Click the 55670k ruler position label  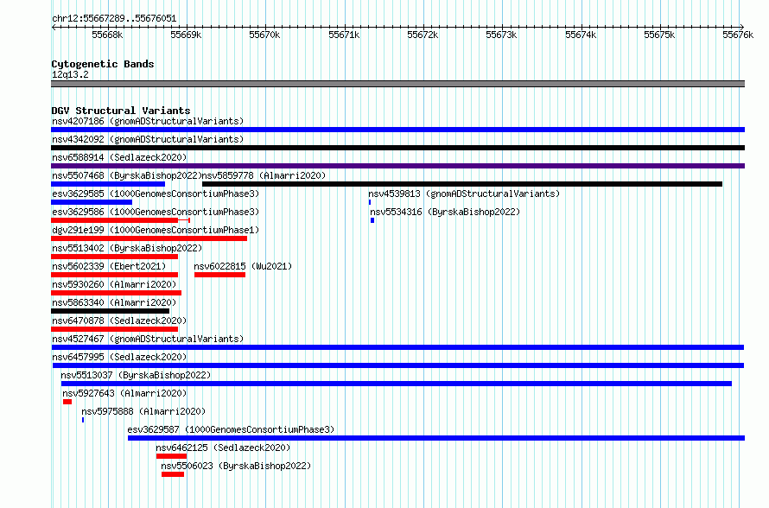tap(264, 35)
